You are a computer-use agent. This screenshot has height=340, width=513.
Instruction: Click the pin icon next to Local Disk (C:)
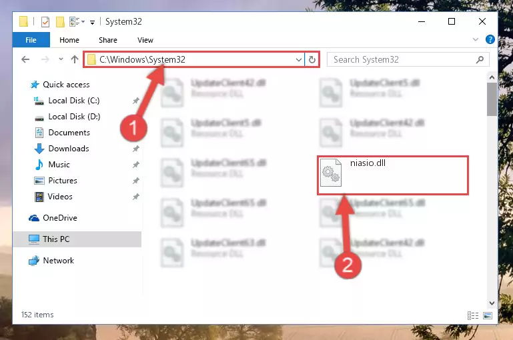coord(136,101)
